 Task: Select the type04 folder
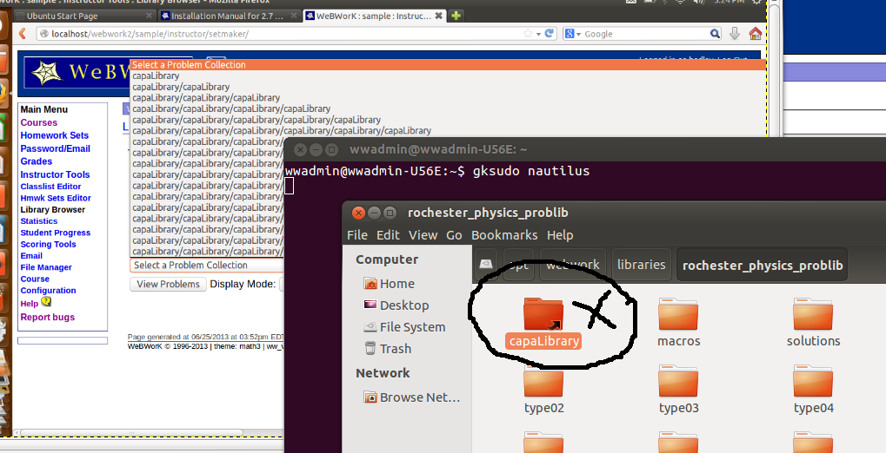coord(813,390)
